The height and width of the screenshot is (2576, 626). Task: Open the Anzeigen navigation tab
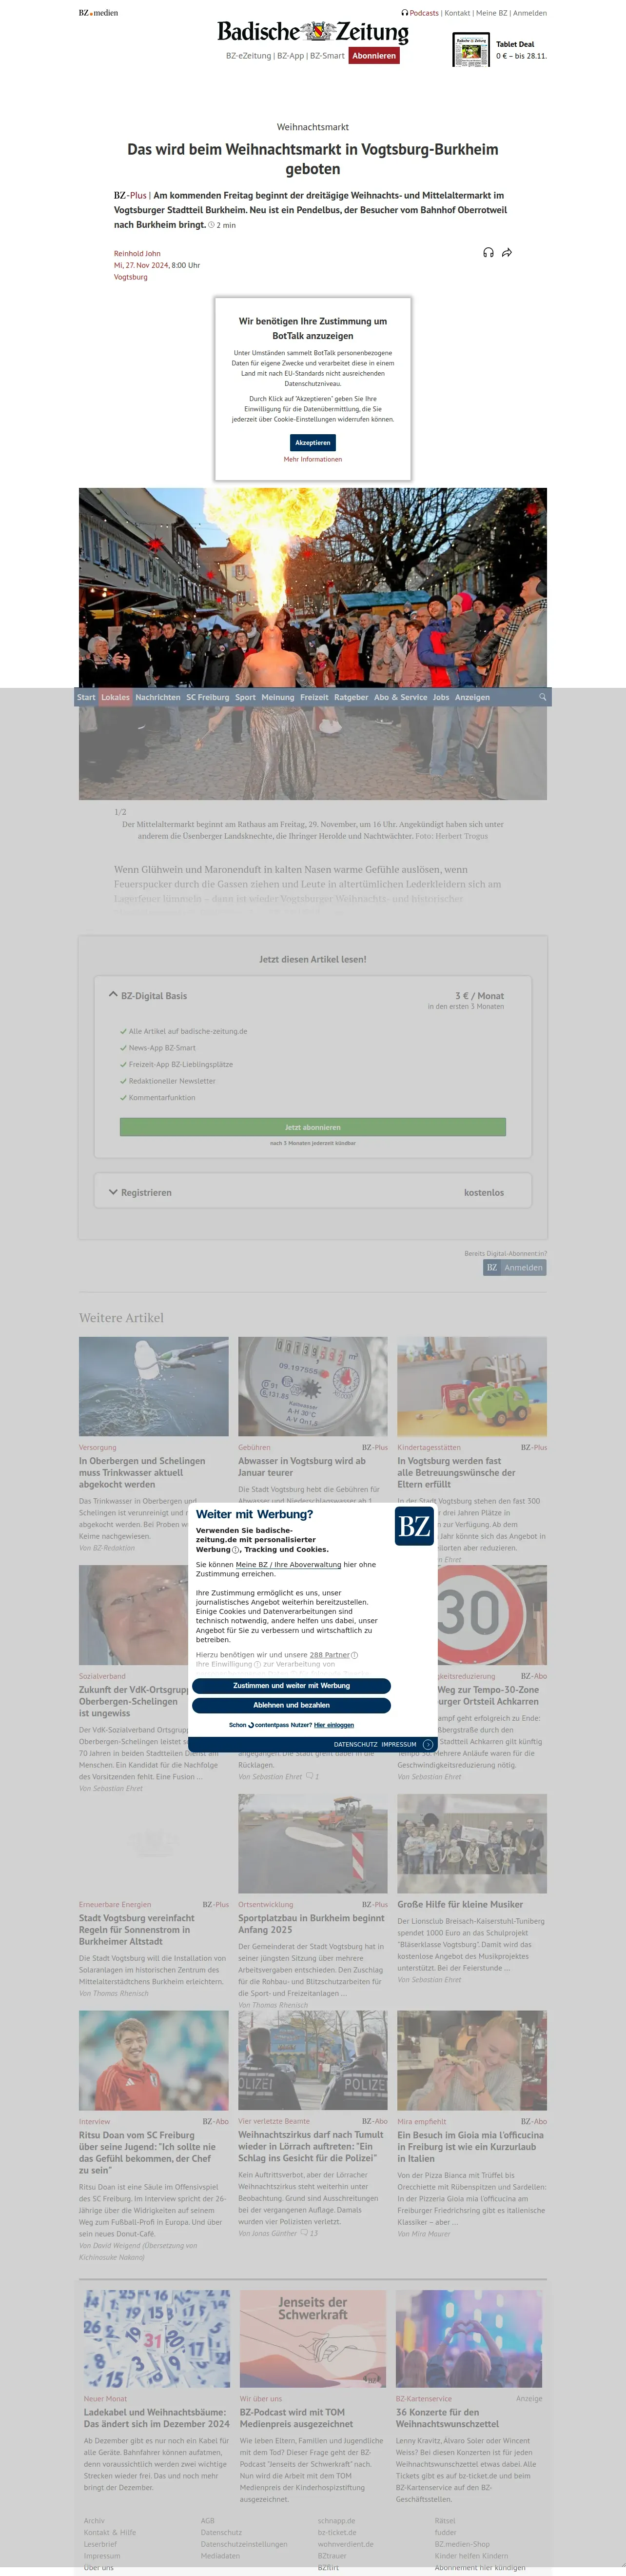pyautogui.click(x=472, y=697)
